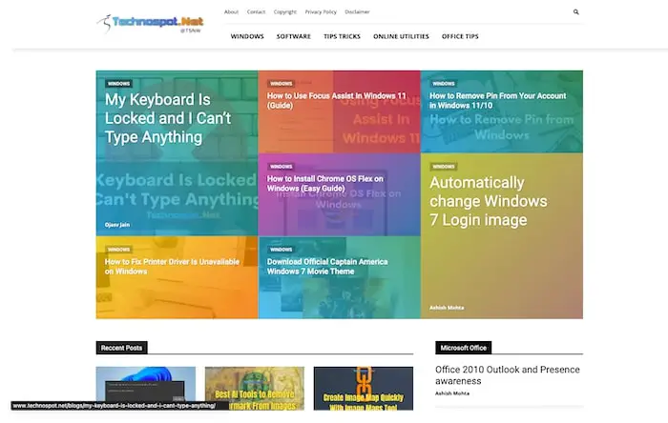
Task: Open 'Office 2010 Outlook and Presence awareness' post
Action: pos(508,375)
